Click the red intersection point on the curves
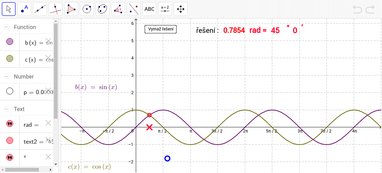The width and height of the screenshot is (382, 173). coord(149,115)
